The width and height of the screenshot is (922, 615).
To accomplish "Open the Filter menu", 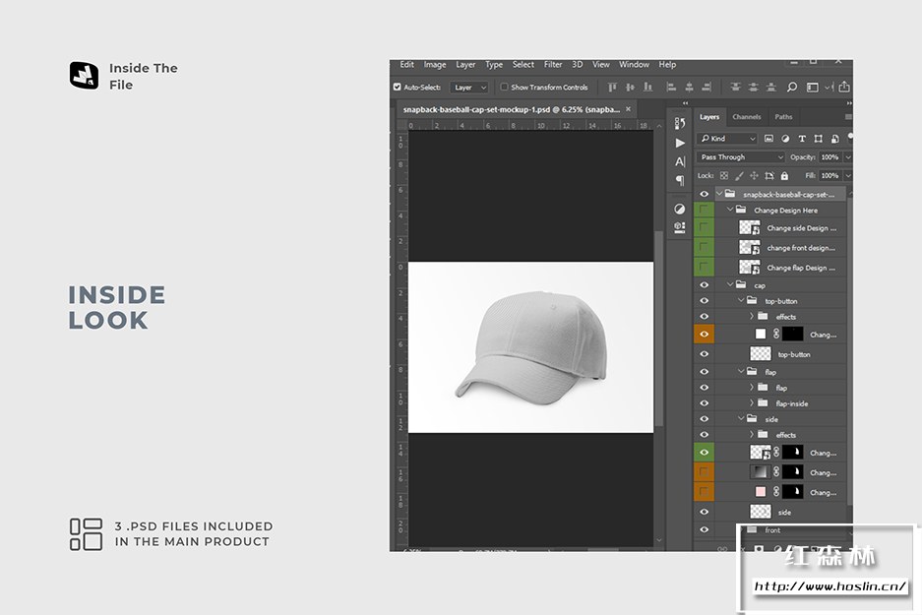I will (x=553, y=65).
